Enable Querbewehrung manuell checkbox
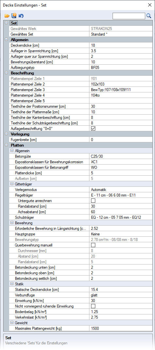The width and height of the screenshot is (155, 350). click(x=93, y=245)
